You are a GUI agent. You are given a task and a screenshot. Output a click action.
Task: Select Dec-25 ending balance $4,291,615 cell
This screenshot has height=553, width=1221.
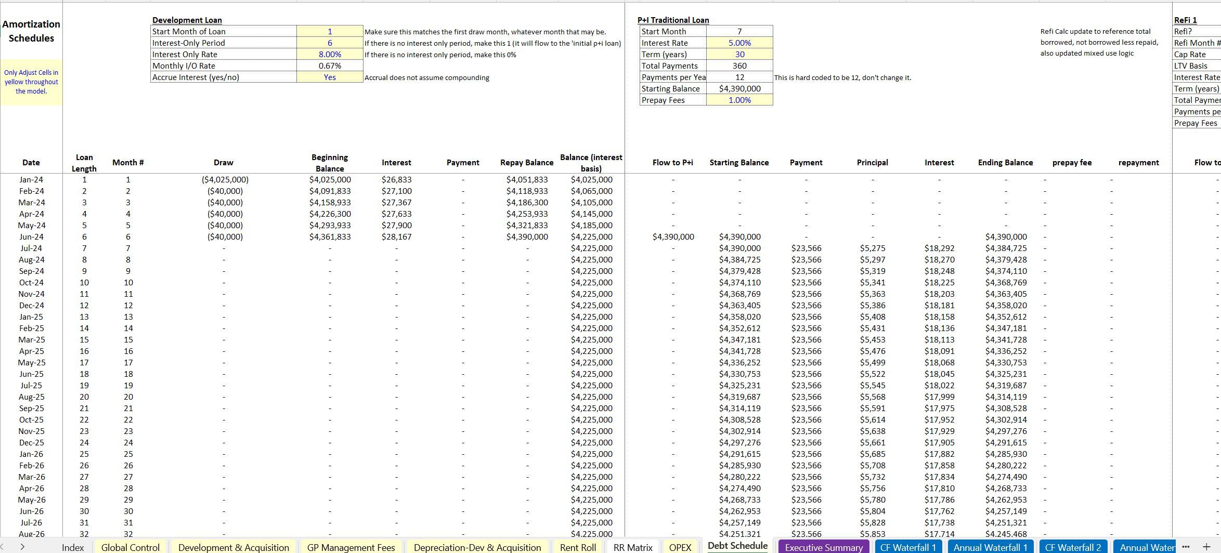point(1006,443)
